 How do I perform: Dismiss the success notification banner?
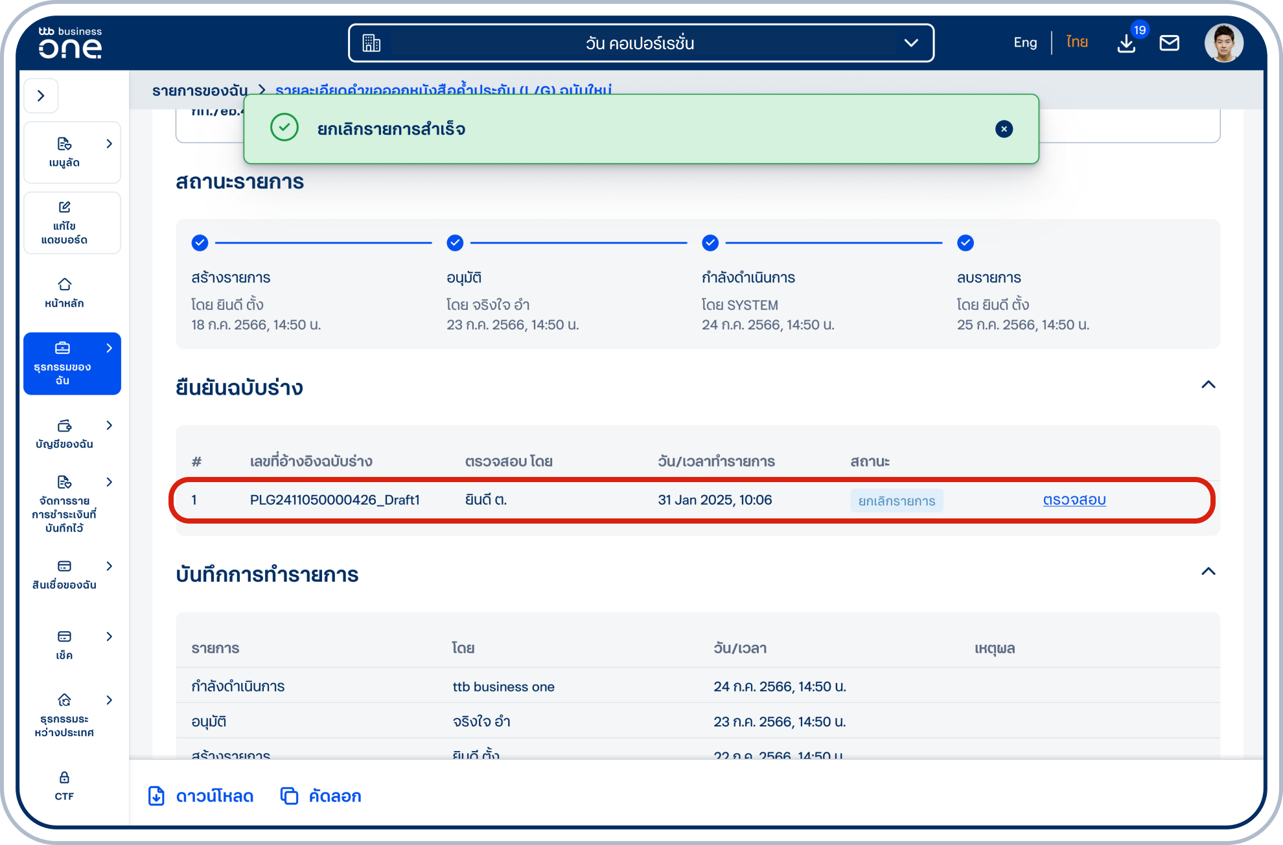pyautogui.click(x=1004, y=129)
